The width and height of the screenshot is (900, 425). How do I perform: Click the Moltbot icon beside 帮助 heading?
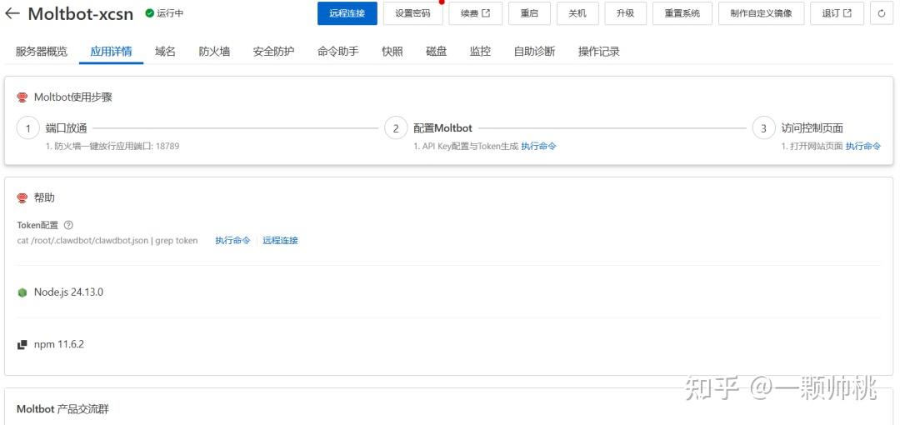(22, 198)
